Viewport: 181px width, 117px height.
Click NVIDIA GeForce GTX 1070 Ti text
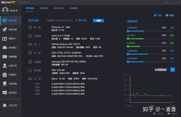coord(66,44)
